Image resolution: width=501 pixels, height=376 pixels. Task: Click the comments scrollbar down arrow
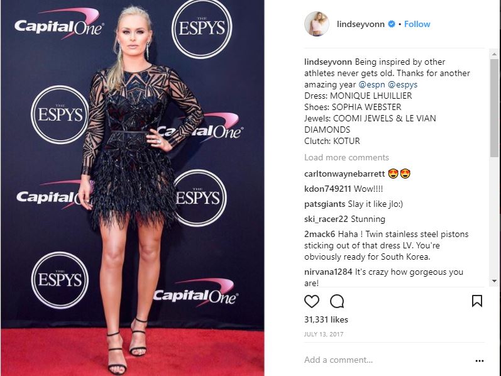[x=494, y=281]
